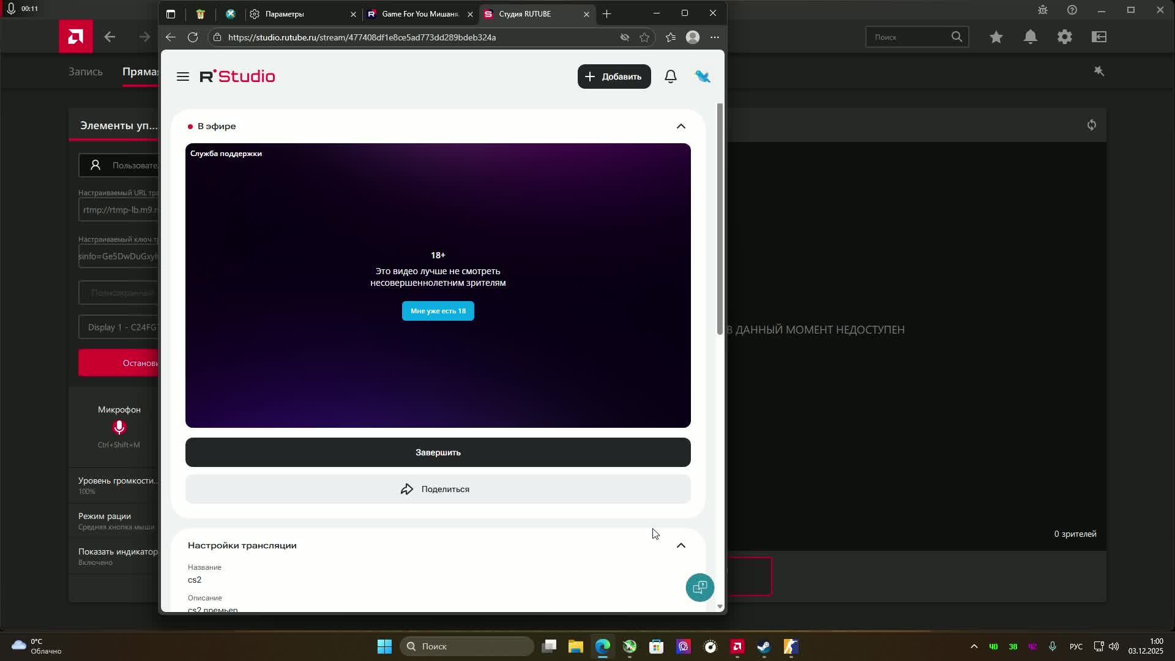Click the notifications bell in RUTUBE Studio

(671, 77)
